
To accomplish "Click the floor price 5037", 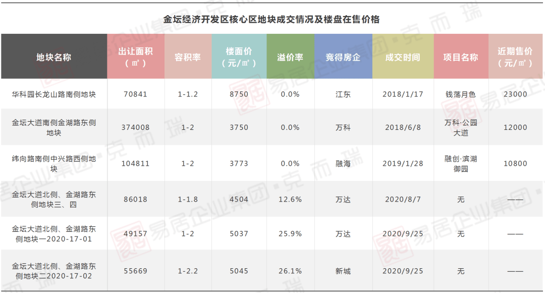I will [x=239, y=234].
